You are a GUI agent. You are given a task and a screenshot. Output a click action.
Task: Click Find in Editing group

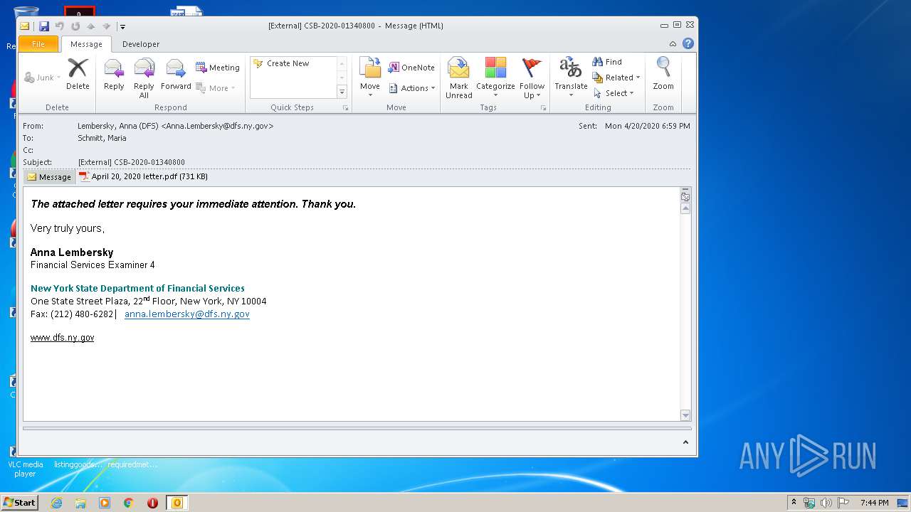(607, 62)
